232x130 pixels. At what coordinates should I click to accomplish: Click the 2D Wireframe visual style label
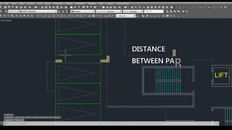[x=5, y=21]
